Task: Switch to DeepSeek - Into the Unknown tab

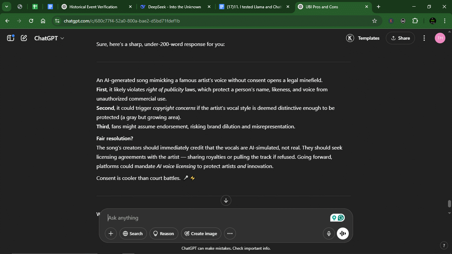Action: 174,7
